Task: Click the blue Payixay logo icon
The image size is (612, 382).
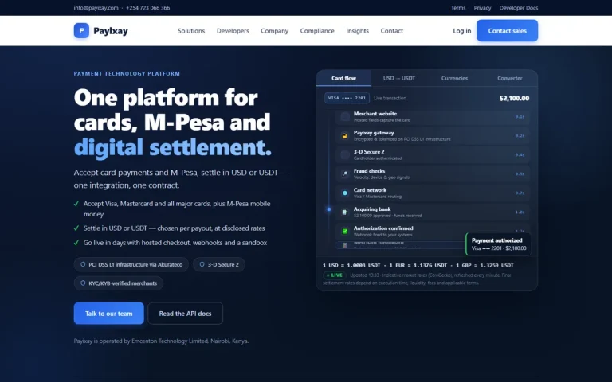Action: pyautogui.click(x=81, y=30)
